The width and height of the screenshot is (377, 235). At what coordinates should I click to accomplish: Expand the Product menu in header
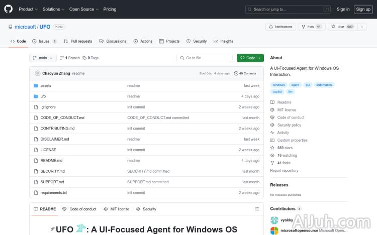(x=28, y=9)
